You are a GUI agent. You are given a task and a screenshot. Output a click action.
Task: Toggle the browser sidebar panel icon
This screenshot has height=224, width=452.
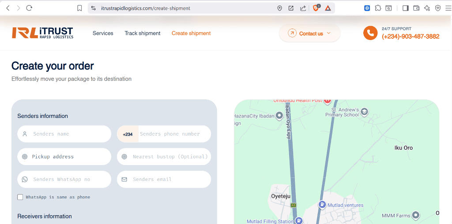tap(405, 8)
